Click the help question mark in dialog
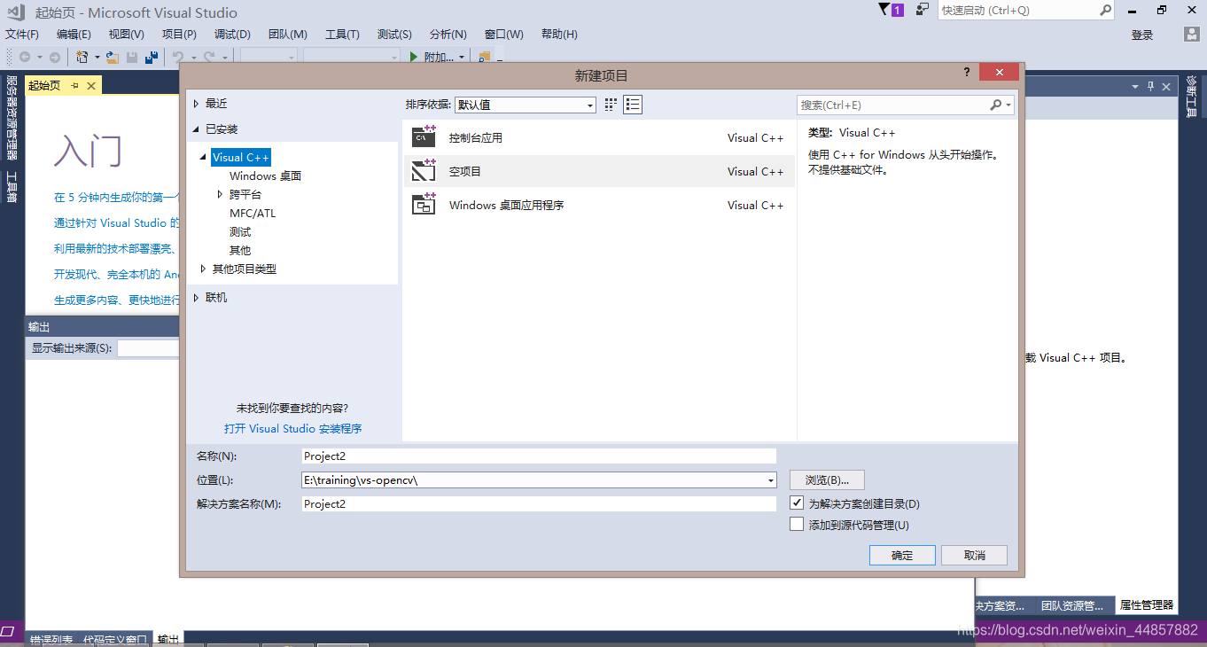 point(967,73)
